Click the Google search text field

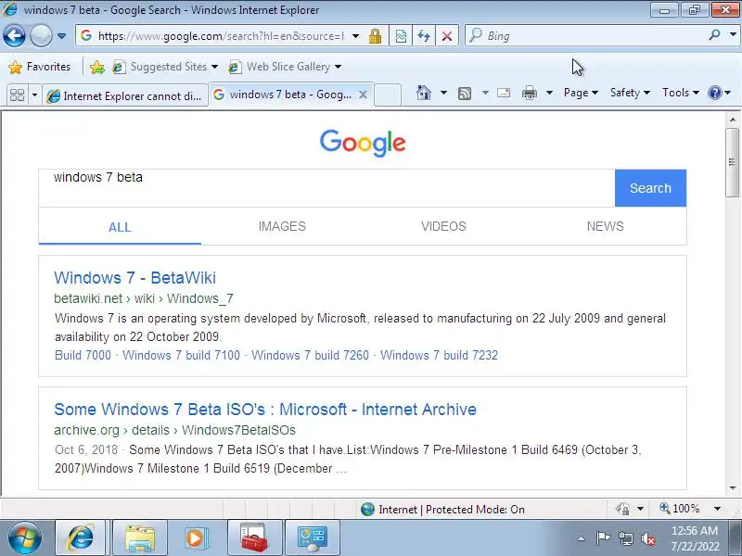(x=326, y=188)
